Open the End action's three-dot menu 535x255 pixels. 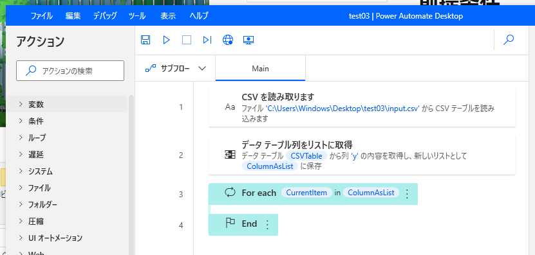[267, 224]
